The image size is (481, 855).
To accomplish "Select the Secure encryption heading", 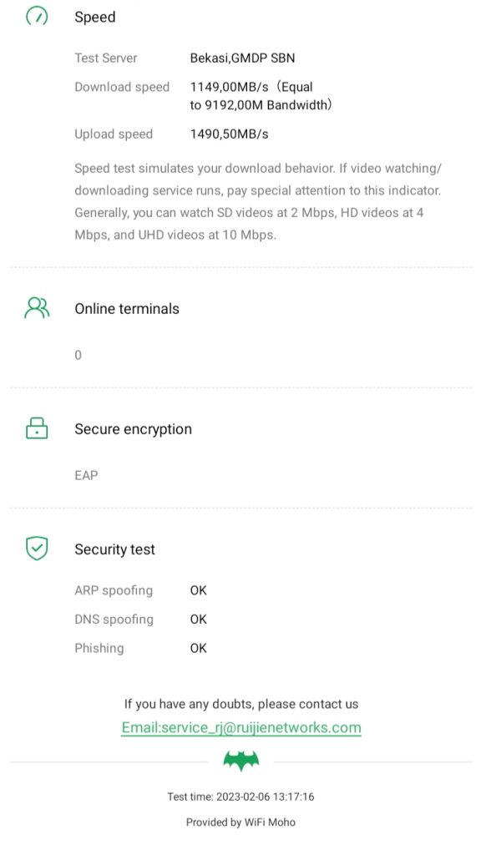I will tap(133, 429).
